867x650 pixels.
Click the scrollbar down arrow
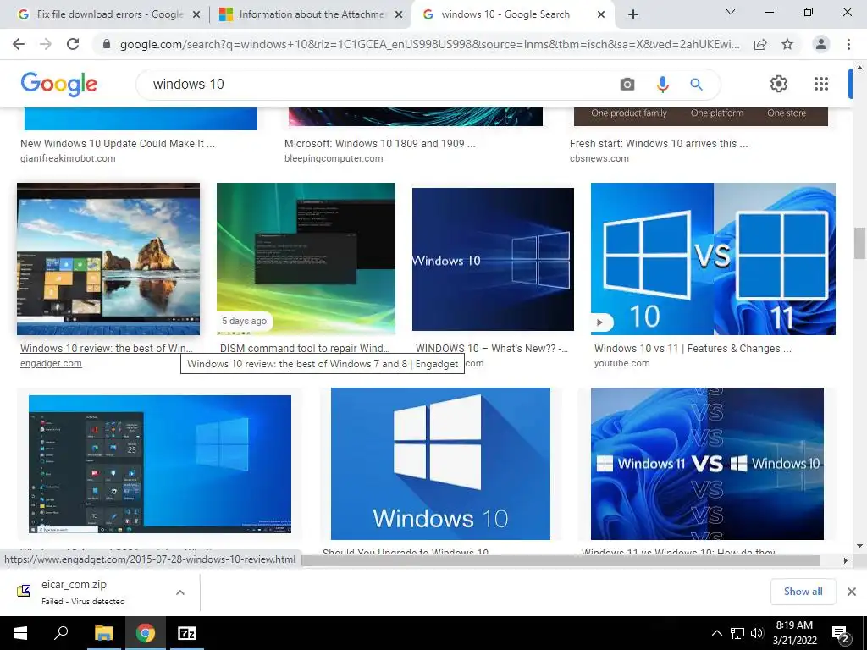[x=859, y=546]
